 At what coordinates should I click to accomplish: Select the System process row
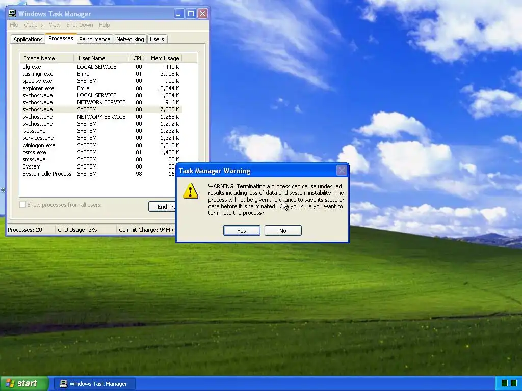[x=97, y=166]
